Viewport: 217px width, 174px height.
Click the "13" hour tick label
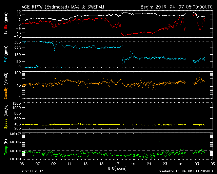[x=85, y=164]
